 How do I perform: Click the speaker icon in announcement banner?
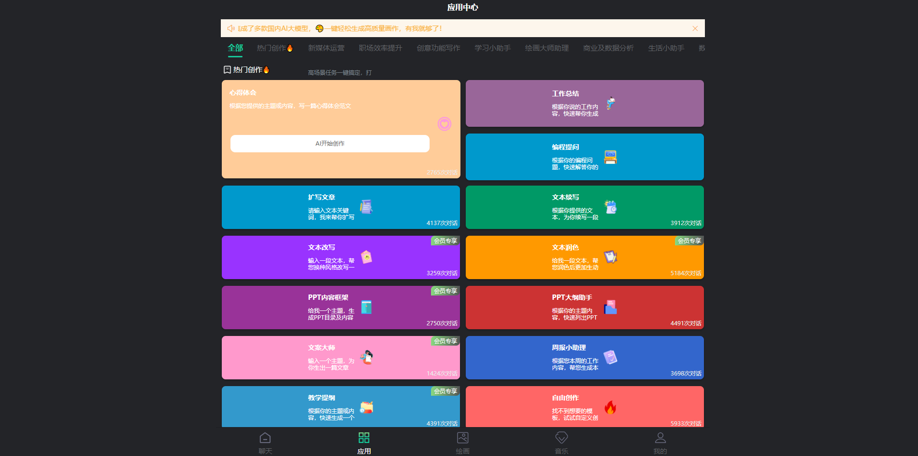point(231,28)
